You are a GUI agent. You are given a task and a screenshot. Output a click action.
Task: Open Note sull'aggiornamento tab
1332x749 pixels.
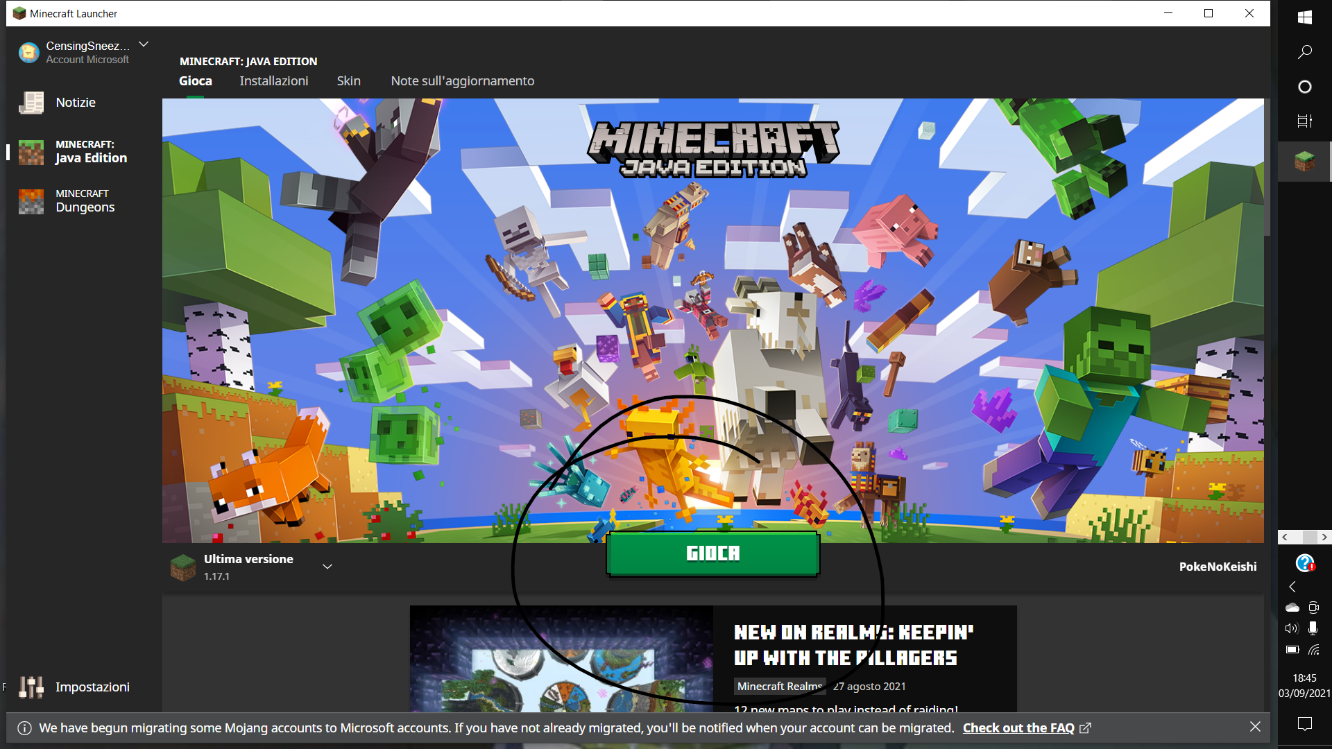point(462,81)
